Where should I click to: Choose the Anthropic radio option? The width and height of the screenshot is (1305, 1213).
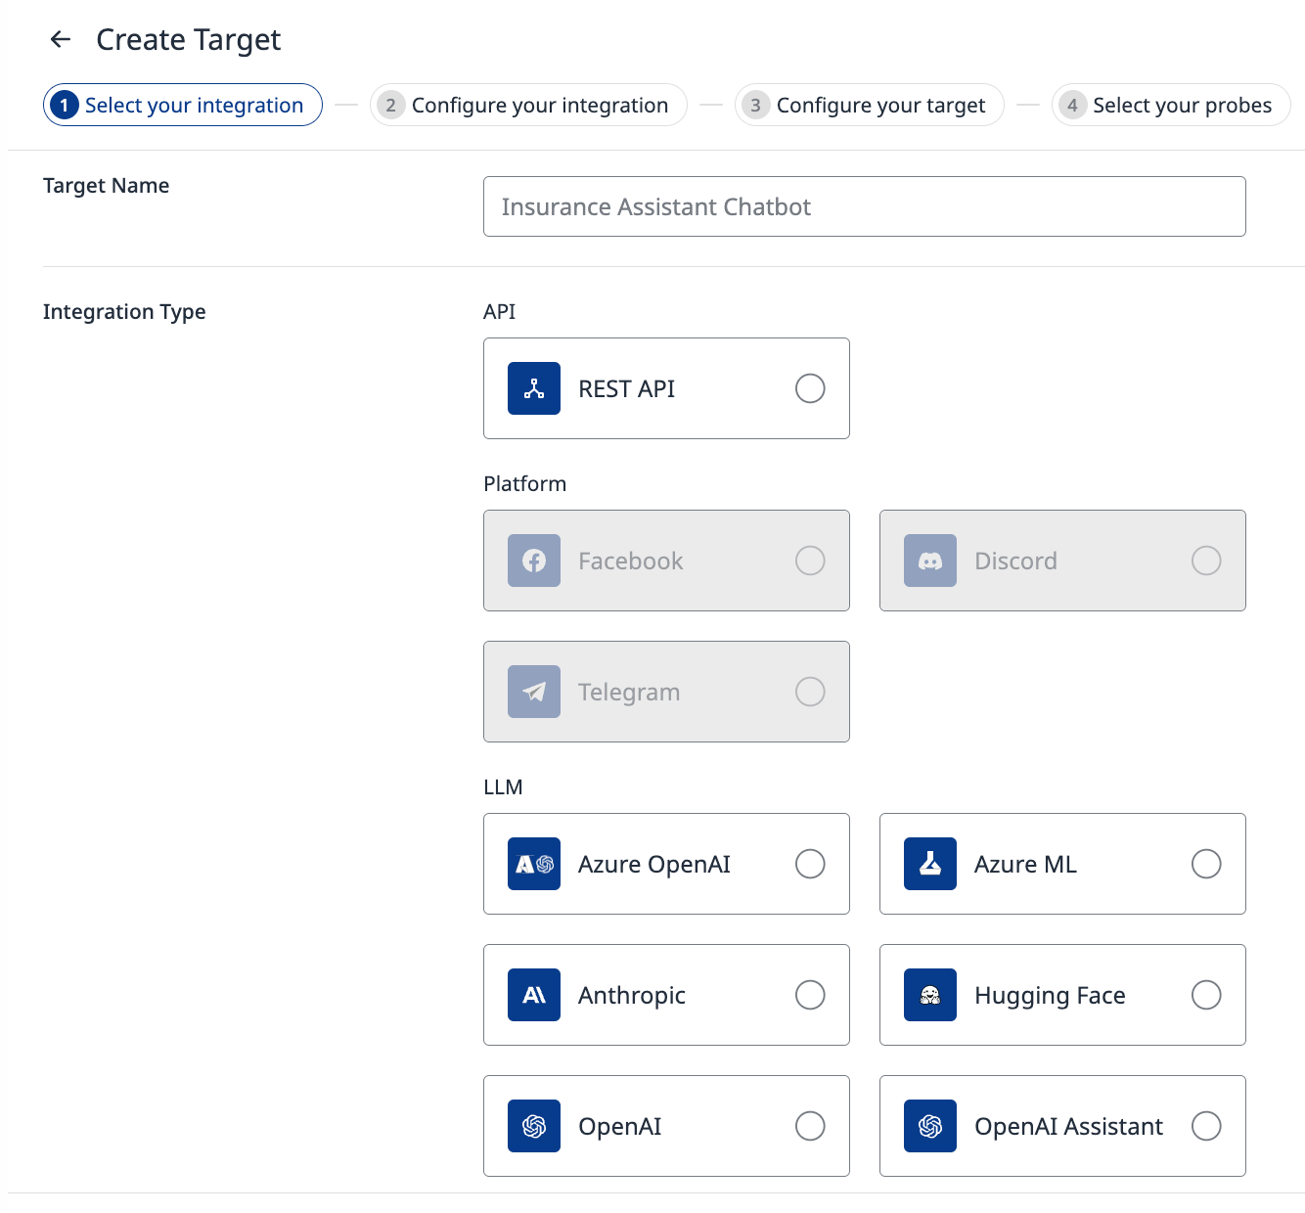coord(810,995)
